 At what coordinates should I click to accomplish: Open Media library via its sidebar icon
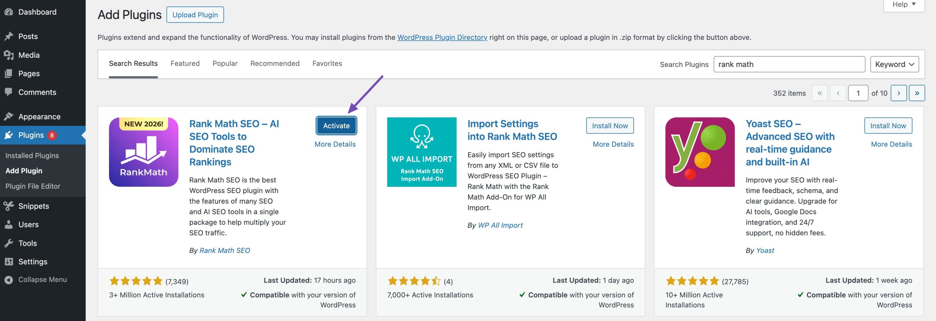[9, 55]
